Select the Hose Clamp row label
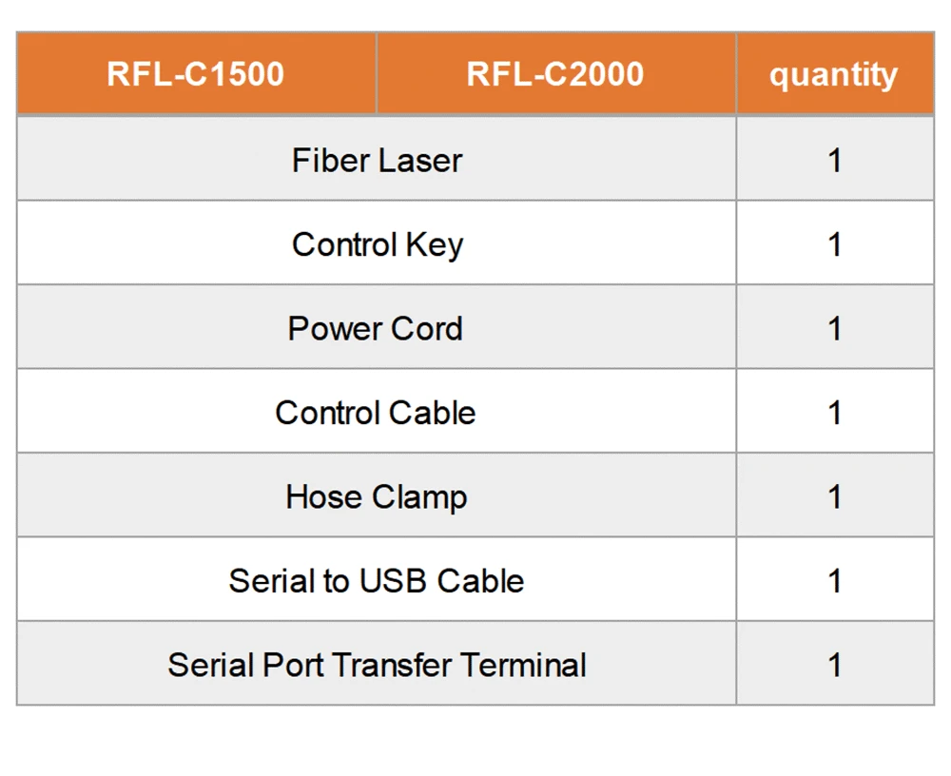Viewport: 951px width, 776px height. pos(377,496)
